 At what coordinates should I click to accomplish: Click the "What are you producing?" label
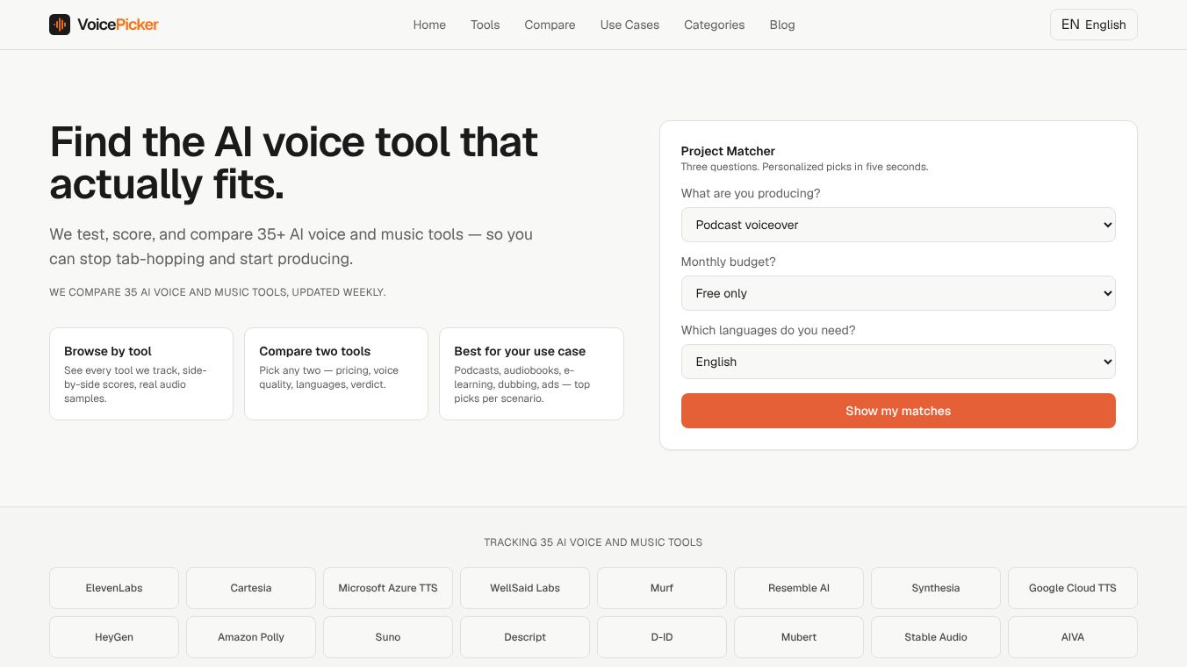click(x=751, y=193)
